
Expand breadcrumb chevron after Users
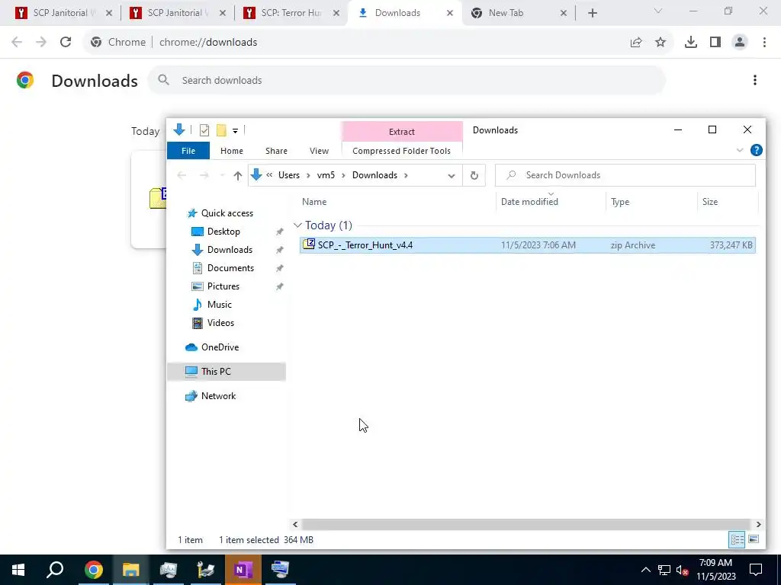coord(308,175)
